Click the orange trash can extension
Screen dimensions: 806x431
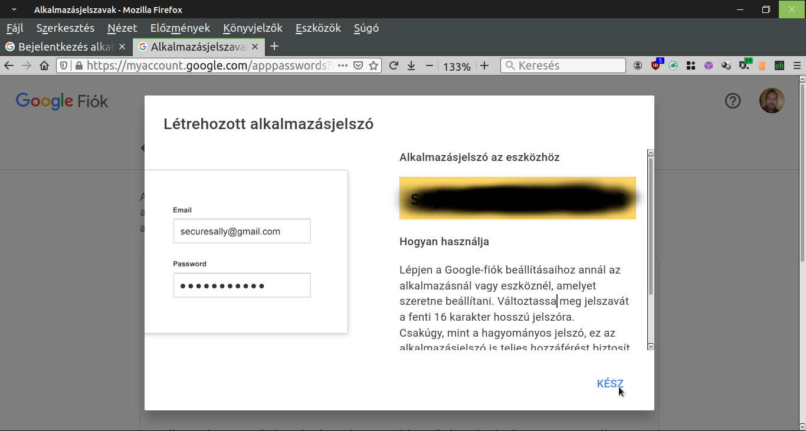click(x=762, y=65)
